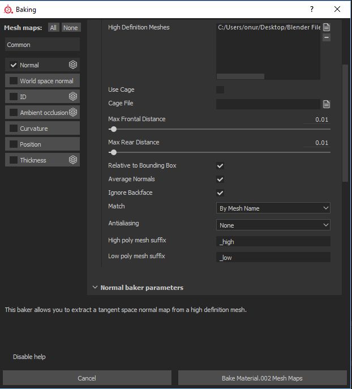
Task: Open Normal map settings cube icon
Action: (73, 65)
